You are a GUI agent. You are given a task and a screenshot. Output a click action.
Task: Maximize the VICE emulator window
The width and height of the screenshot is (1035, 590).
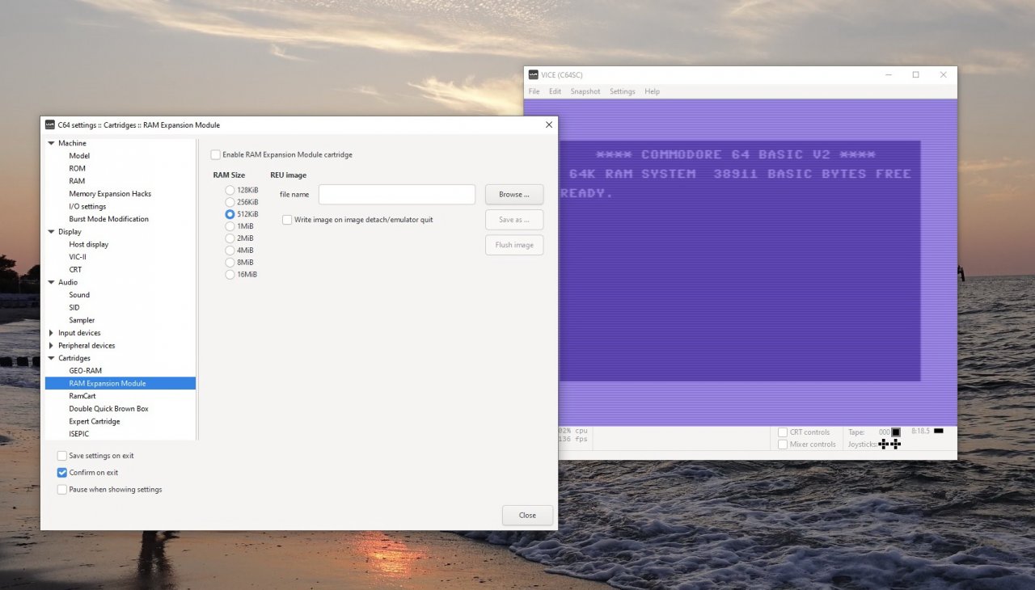915,75
